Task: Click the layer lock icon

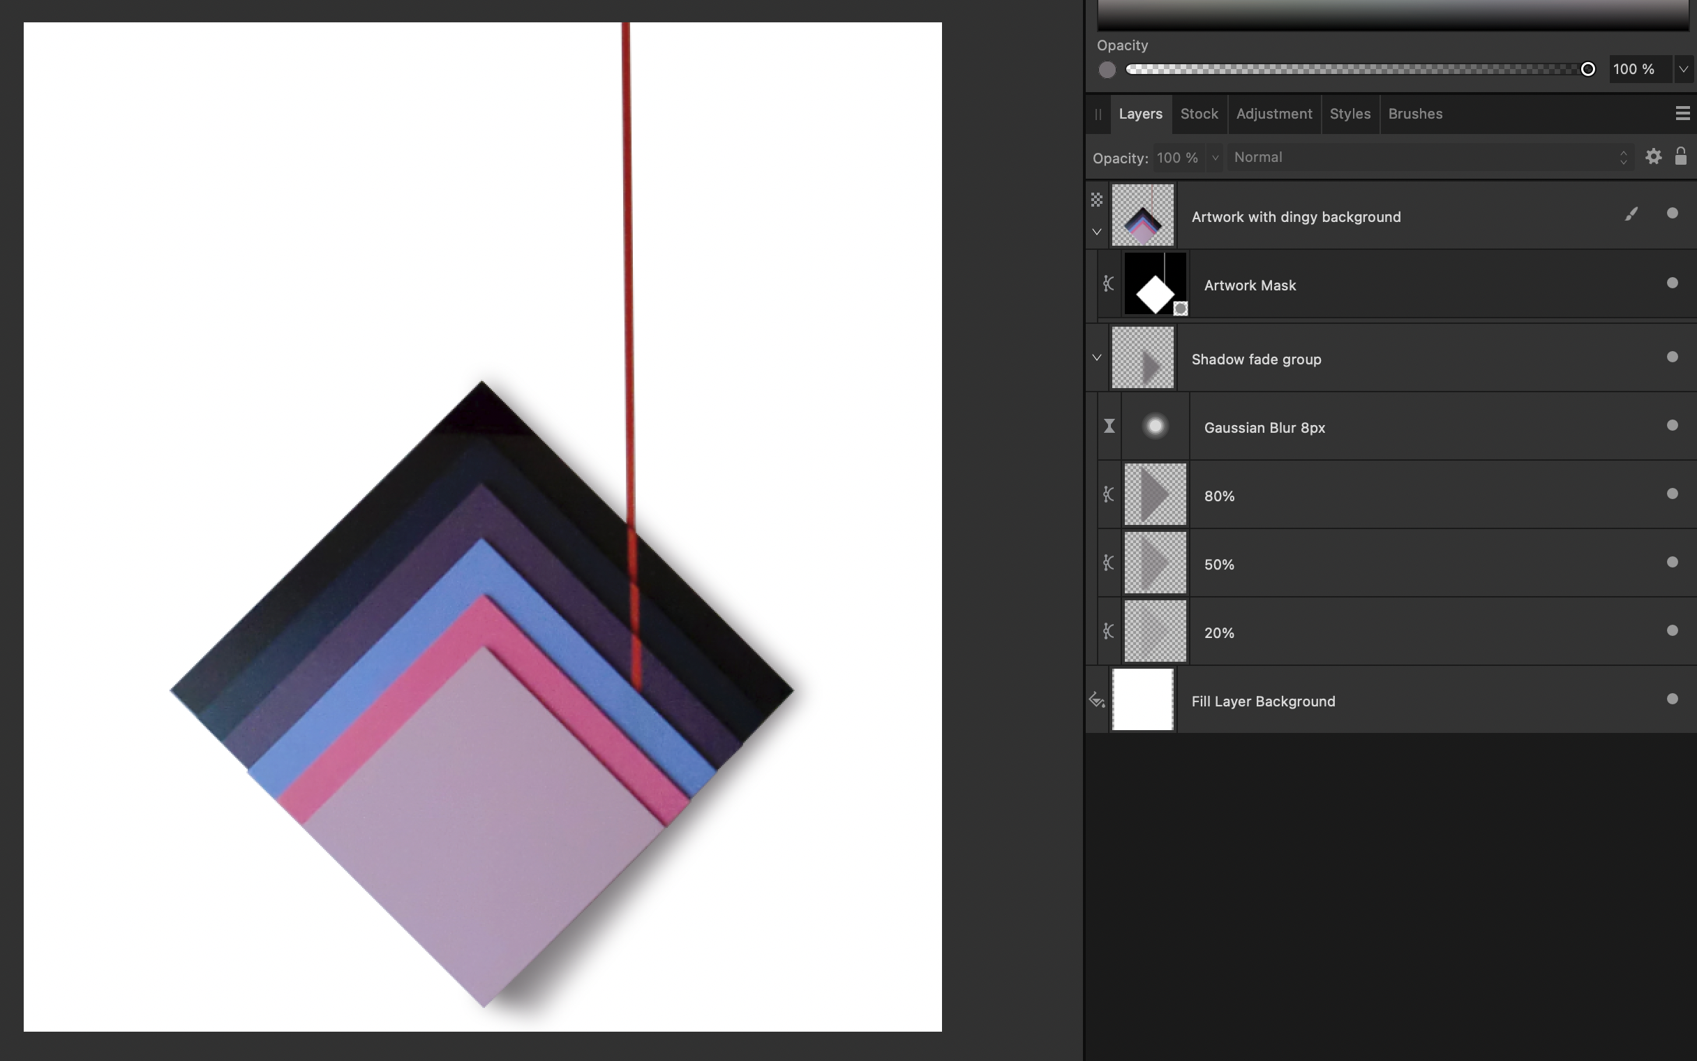Action: 1680,156
